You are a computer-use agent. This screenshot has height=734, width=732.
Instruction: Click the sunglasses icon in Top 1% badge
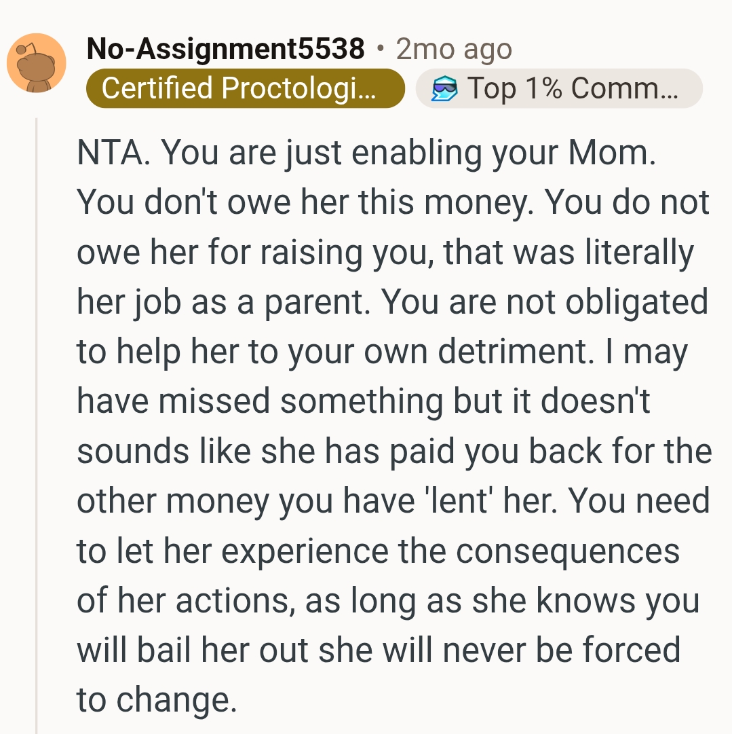pos(445,88)
